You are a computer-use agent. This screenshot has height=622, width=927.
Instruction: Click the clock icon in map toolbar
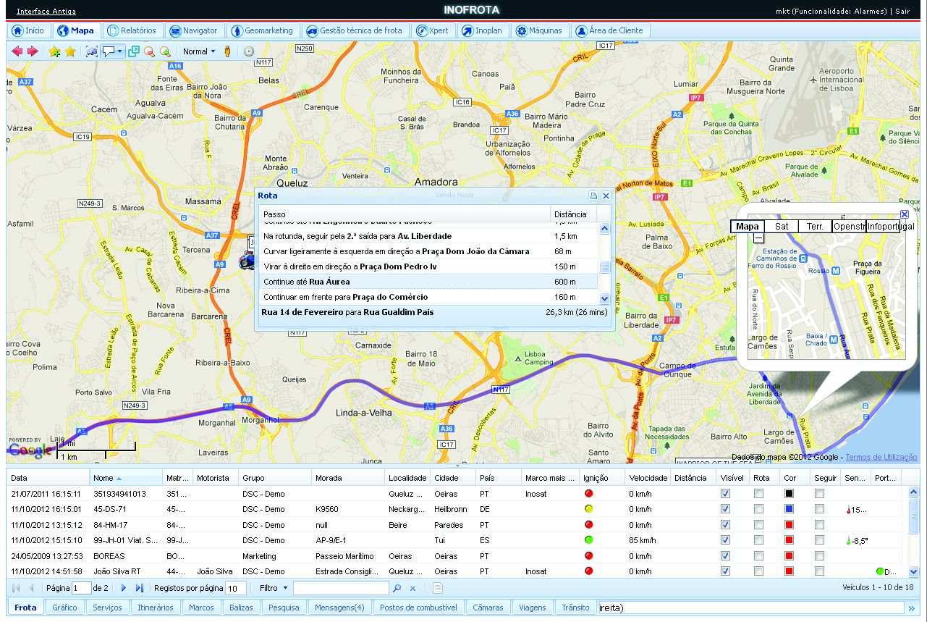pos(249,51)
